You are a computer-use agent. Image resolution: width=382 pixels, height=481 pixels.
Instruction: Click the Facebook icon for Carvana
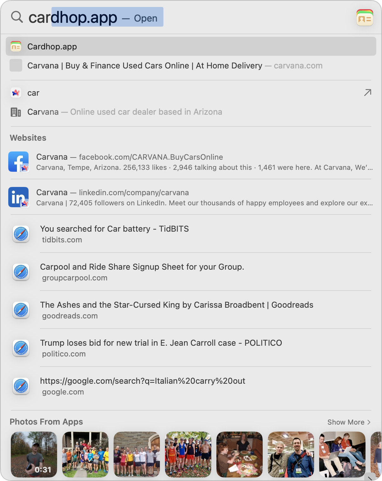pos(18,162)
